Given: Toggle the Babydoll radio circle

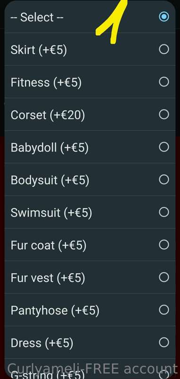Looking at the screenshot, I should (164, 147).
